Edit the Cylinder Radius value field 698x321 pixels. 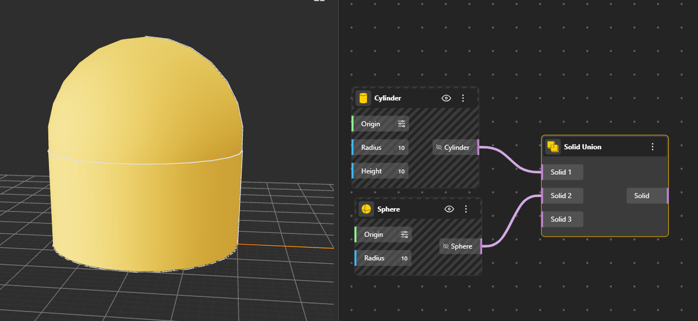[401, 148]
